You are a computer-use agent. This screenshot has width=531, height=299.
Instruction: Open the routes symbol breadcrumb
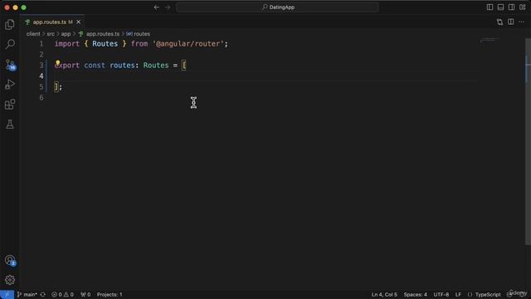coord(139,34)
